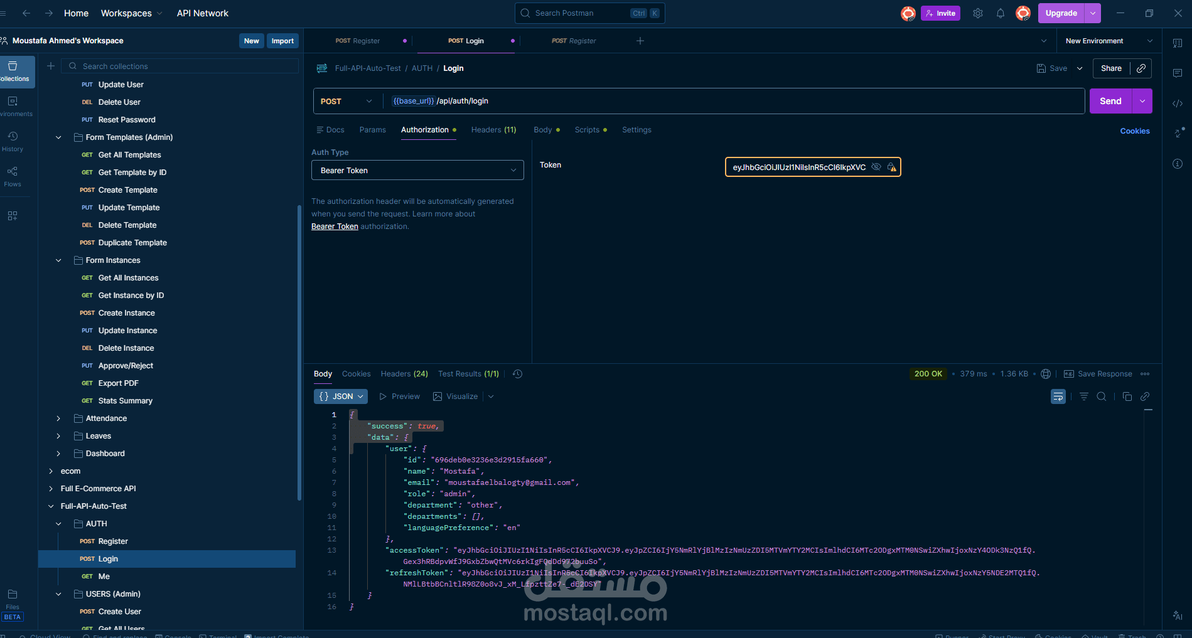Screen dimensions: 1192x638
Task: Filter the response with the filter icon
Action: (1084, 396)
